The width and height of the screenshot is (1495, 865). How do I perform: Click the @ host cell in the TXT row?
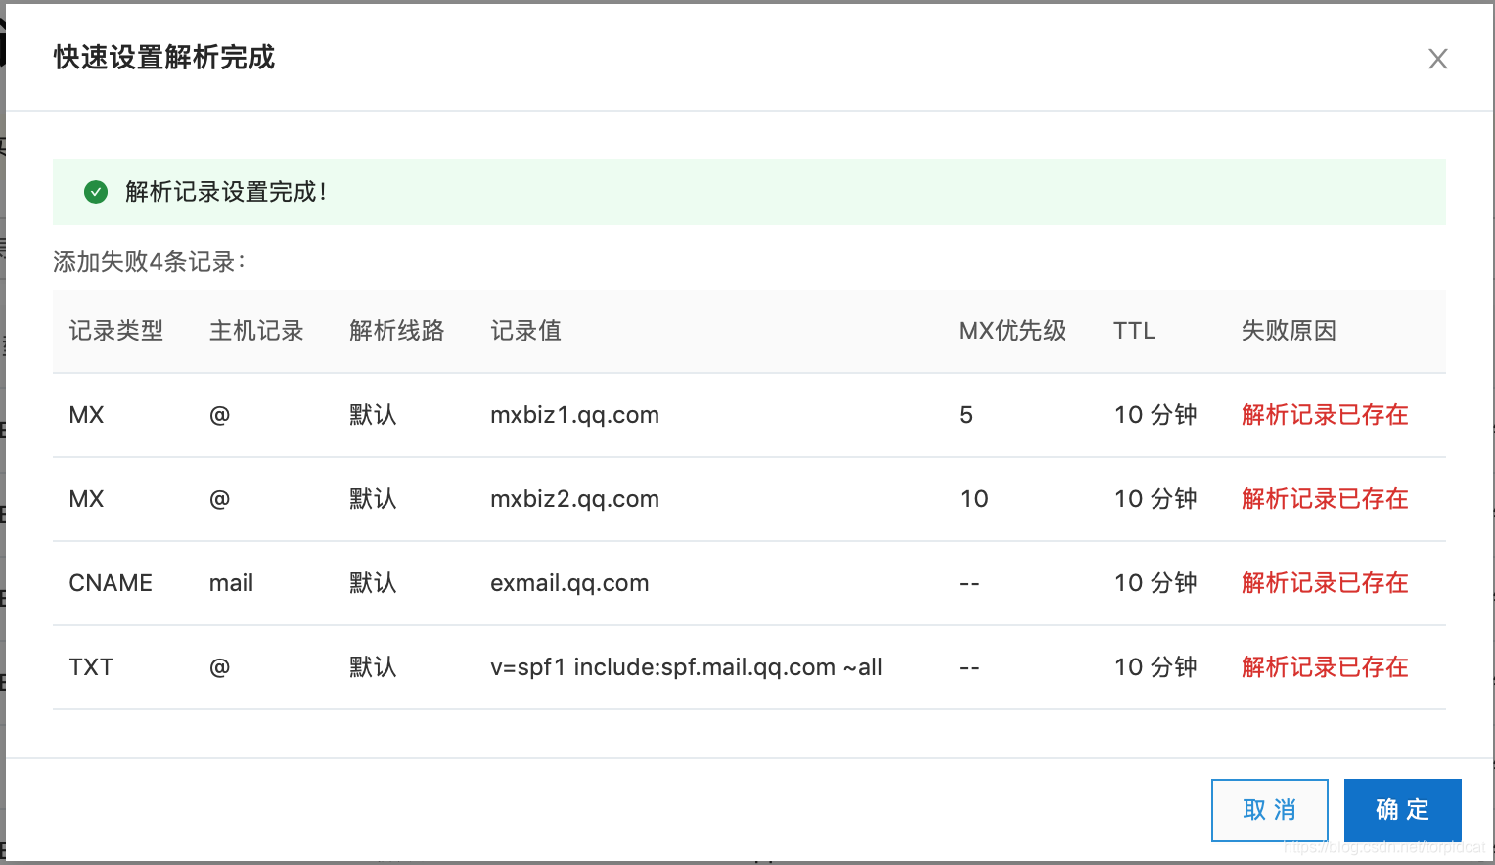tap(219, 667)
